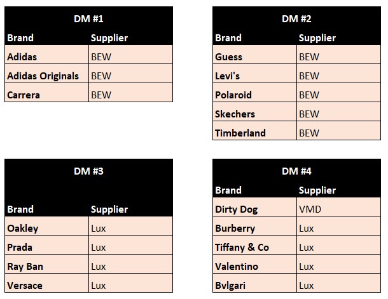Select the Dirty Dog cell
The height and width of the screenshot is (299, 388).
click(254, 209)
